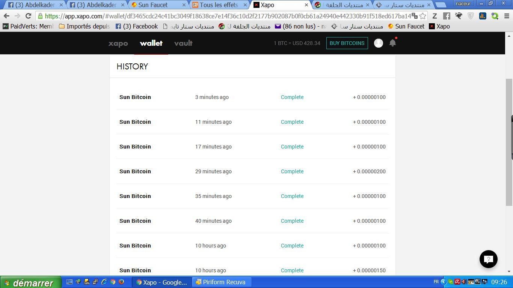Click the BUY BITCOINS button
This screenshot has height=288, width=513.
pos(347,43)
